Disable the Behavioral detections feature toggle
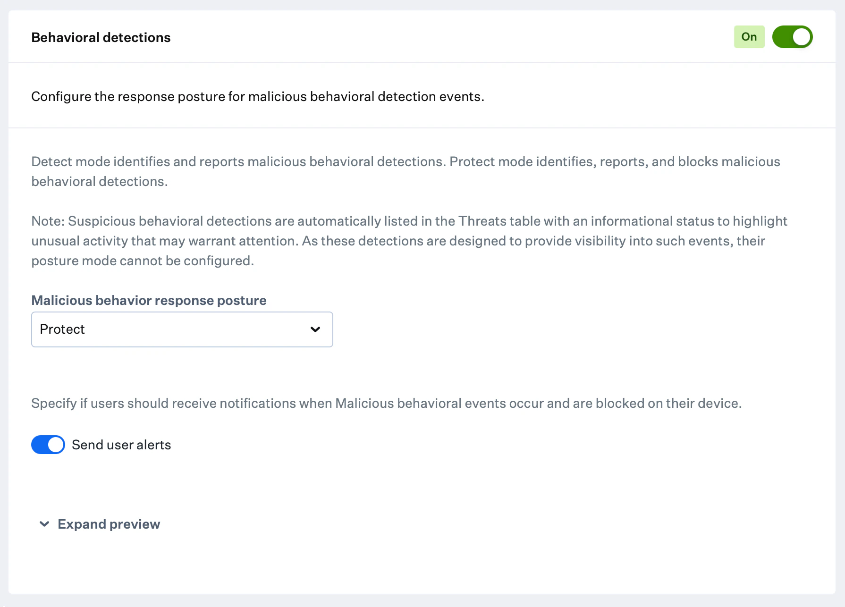 tap(792, 37)
